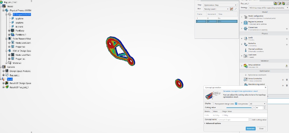
Task: Open Thermal conditions thermometer icon
Action: pyautogui.click(x=246, y=50)
